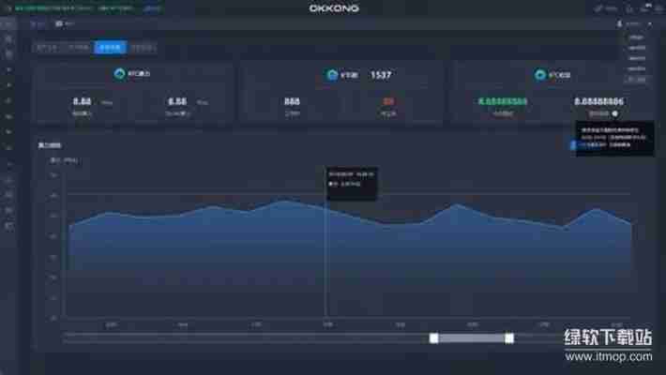Click the info dot beside the rightmost label
This screenshot has width=666, height=375.
tap(614, 113)
